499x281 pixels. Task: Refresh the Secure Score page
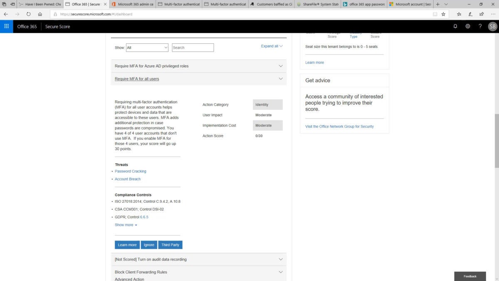[x=29, y=14]
